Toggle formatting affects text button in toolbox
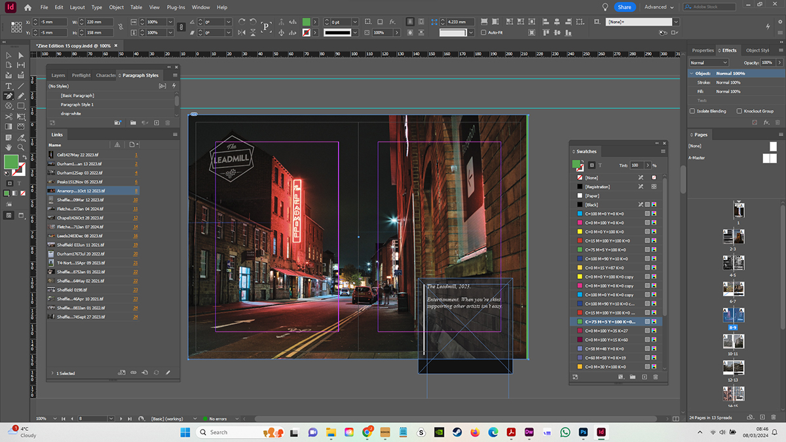Viewport: 786px width, 442px height. (x=19, y=183)
